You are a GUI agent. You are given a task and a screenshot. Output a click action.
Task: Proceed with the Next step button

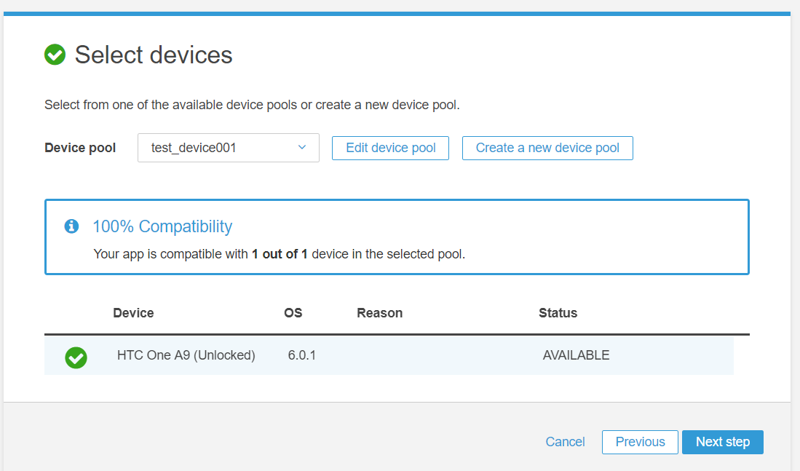point(722,442)
